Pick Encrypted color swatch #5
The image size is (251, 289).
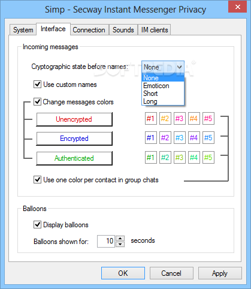208,138
